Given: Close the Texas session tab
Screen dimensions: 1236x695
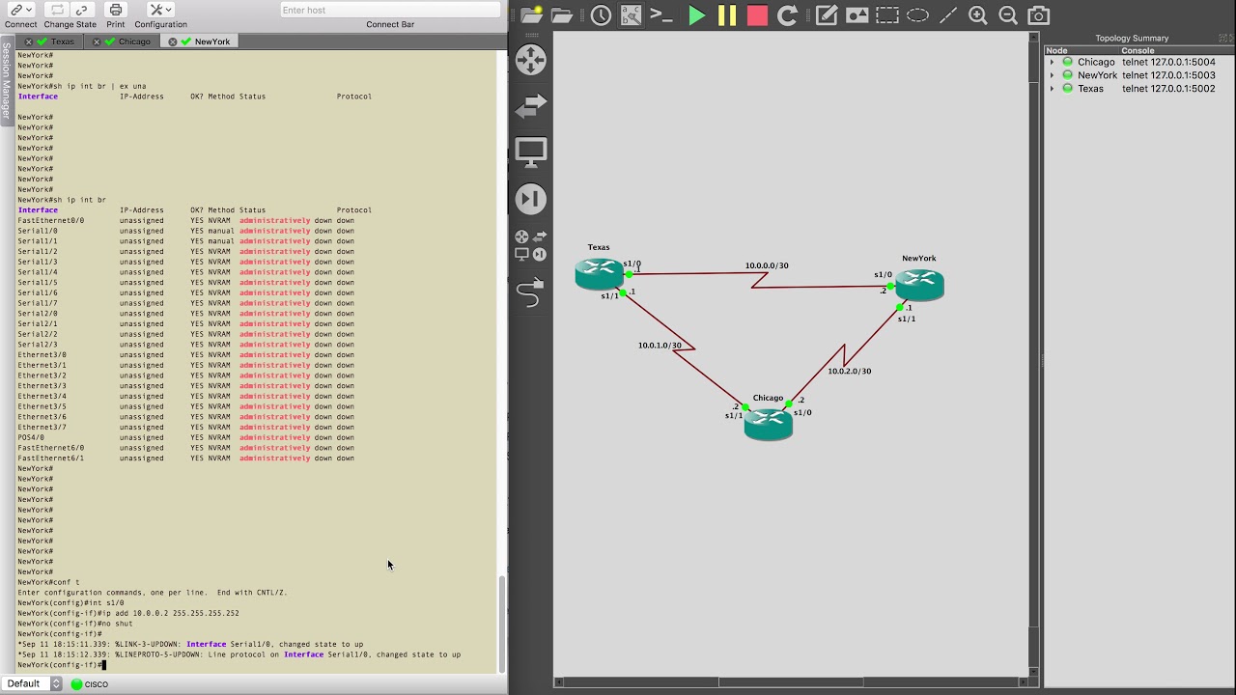Looking at the screenshot, I should (x=29, y=42).
